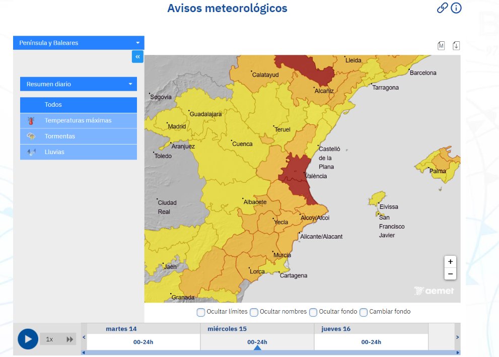
Task: Click the Lorca city label
Action: pyautogui.click(x=257, y=271)
